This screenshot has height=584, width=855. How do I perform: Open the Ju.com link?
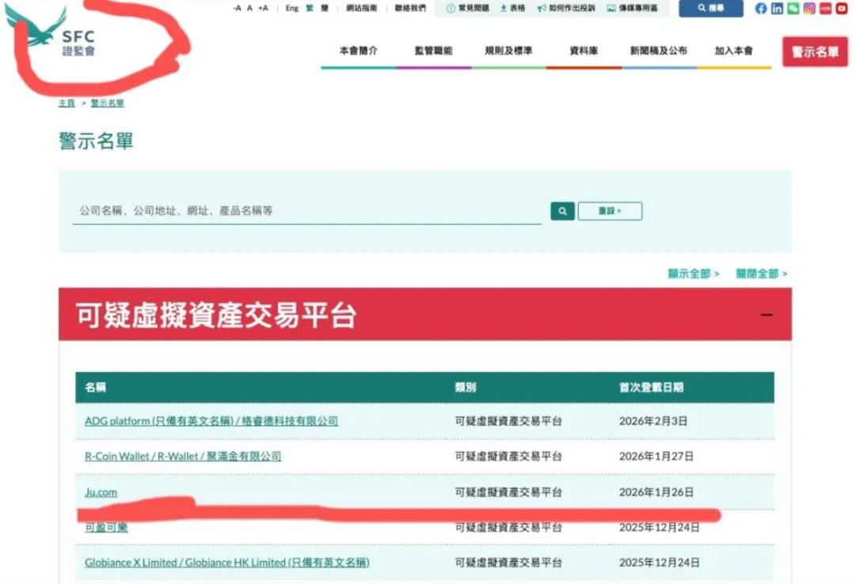(x=101, y=492)
